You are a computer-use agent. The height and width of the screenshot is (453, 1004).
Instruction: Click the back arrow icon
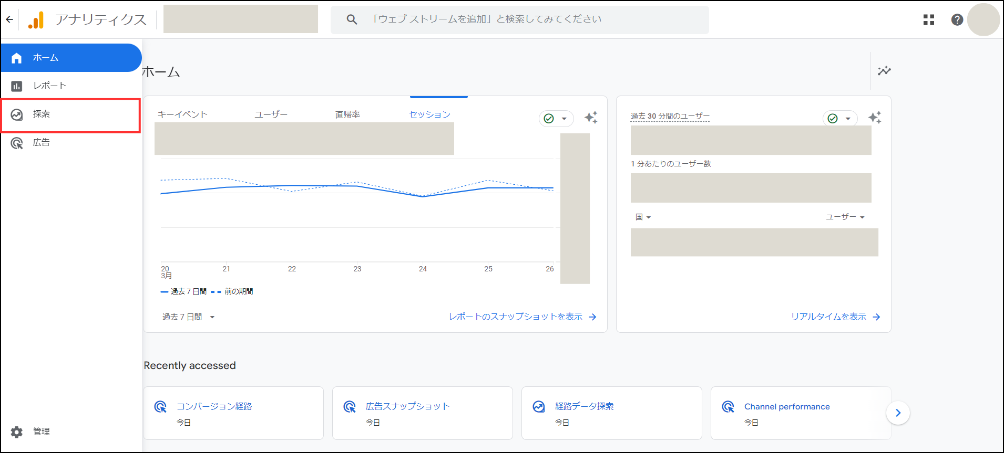(9, 19)
